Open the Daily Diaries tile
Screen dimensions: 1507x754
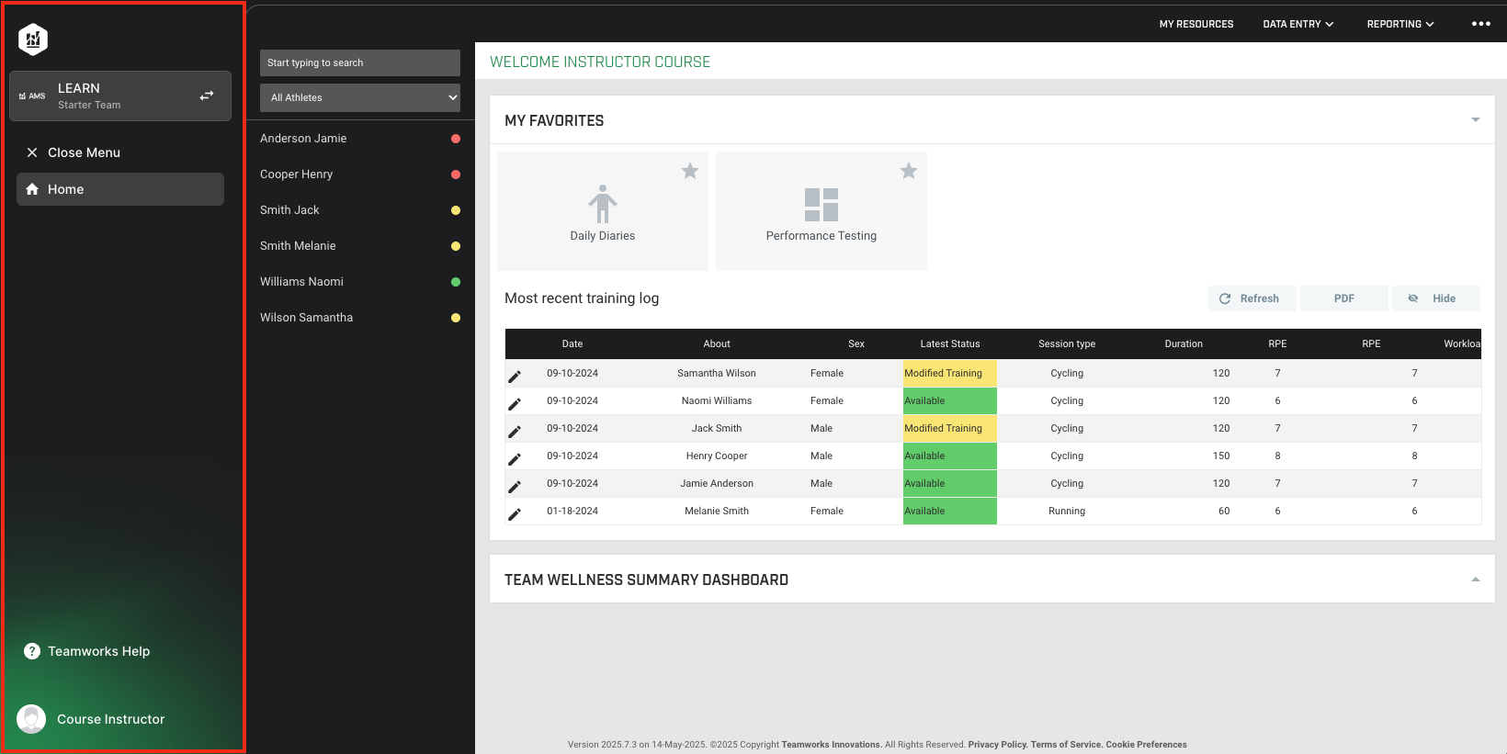click(x=603, y=211)
